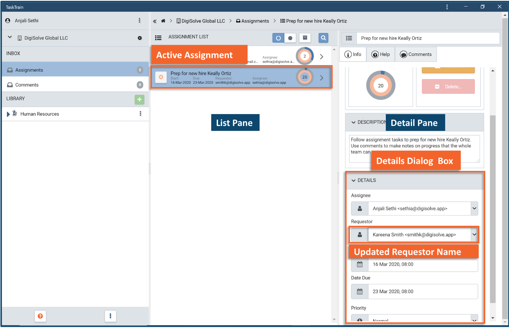This screenshot has width=509, height=328.
Task: Expand the Human Resources library tree
Action: point(8,114)
